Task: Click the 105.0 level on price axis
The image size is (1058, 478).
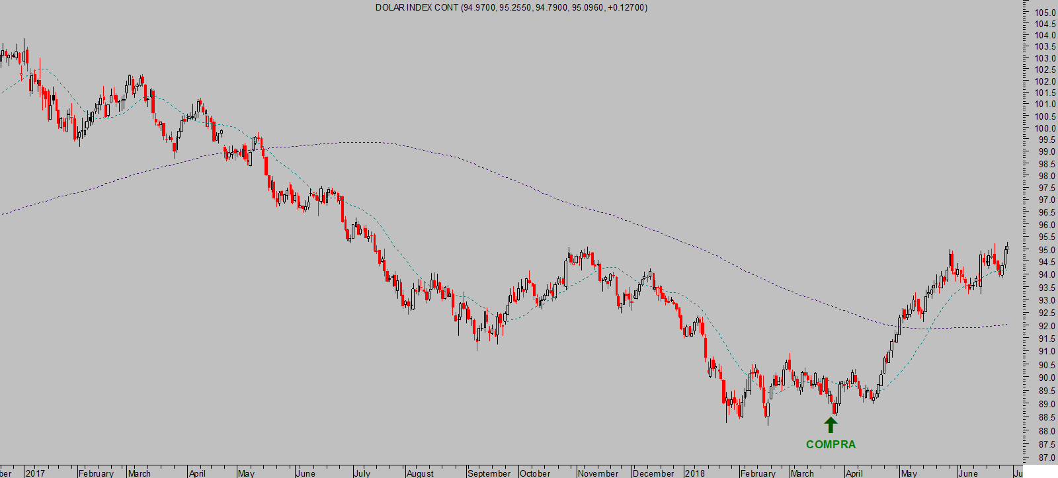Action: 1045,13
